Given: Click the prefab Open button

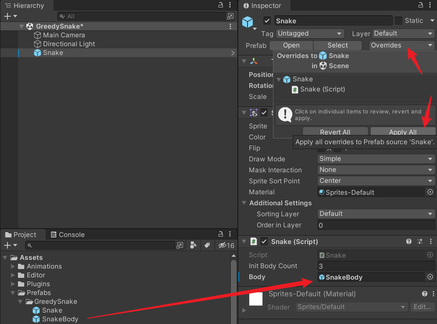Looking at the screenshot, I should [x=291, y=45].
